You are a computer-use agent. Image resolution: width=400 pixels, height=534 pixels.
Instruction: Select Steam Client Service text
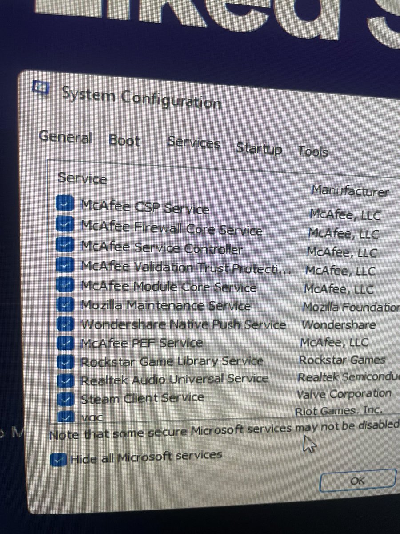pos(142,398)
